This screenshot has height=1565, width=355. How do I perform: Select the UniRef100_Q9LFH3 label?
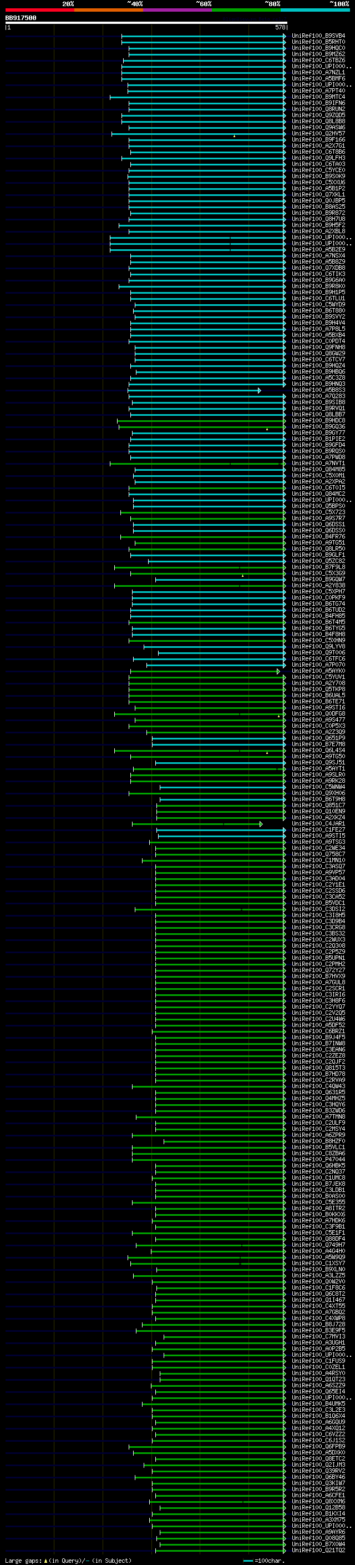coord(318,158)
